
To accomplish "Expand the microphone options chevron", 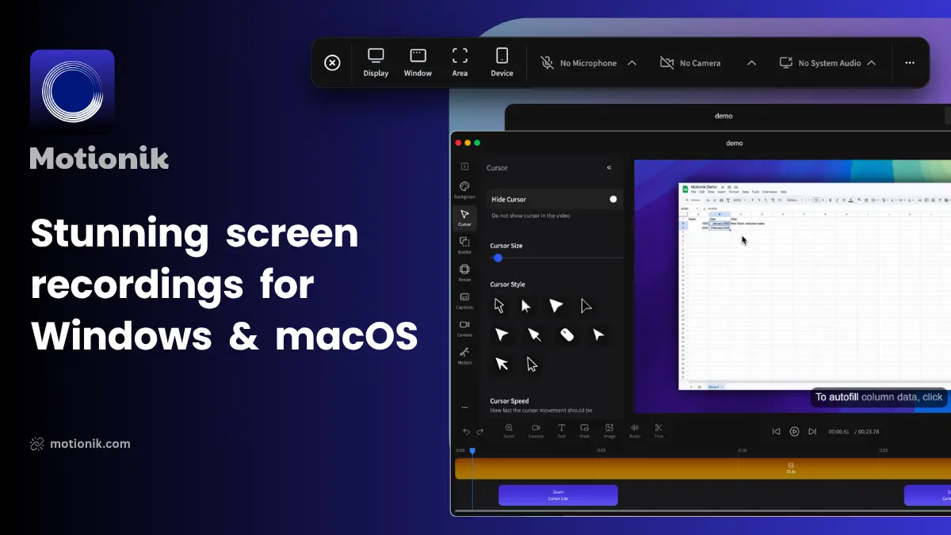I will click(x=632, y=63).
